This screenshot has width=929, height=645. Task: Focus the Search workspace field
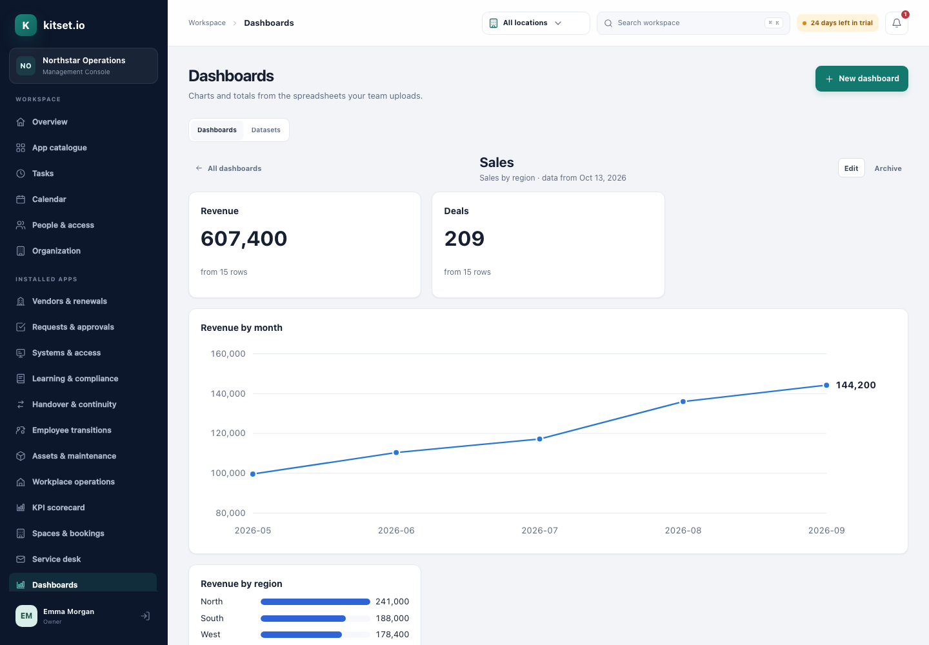tap(694, 23)
